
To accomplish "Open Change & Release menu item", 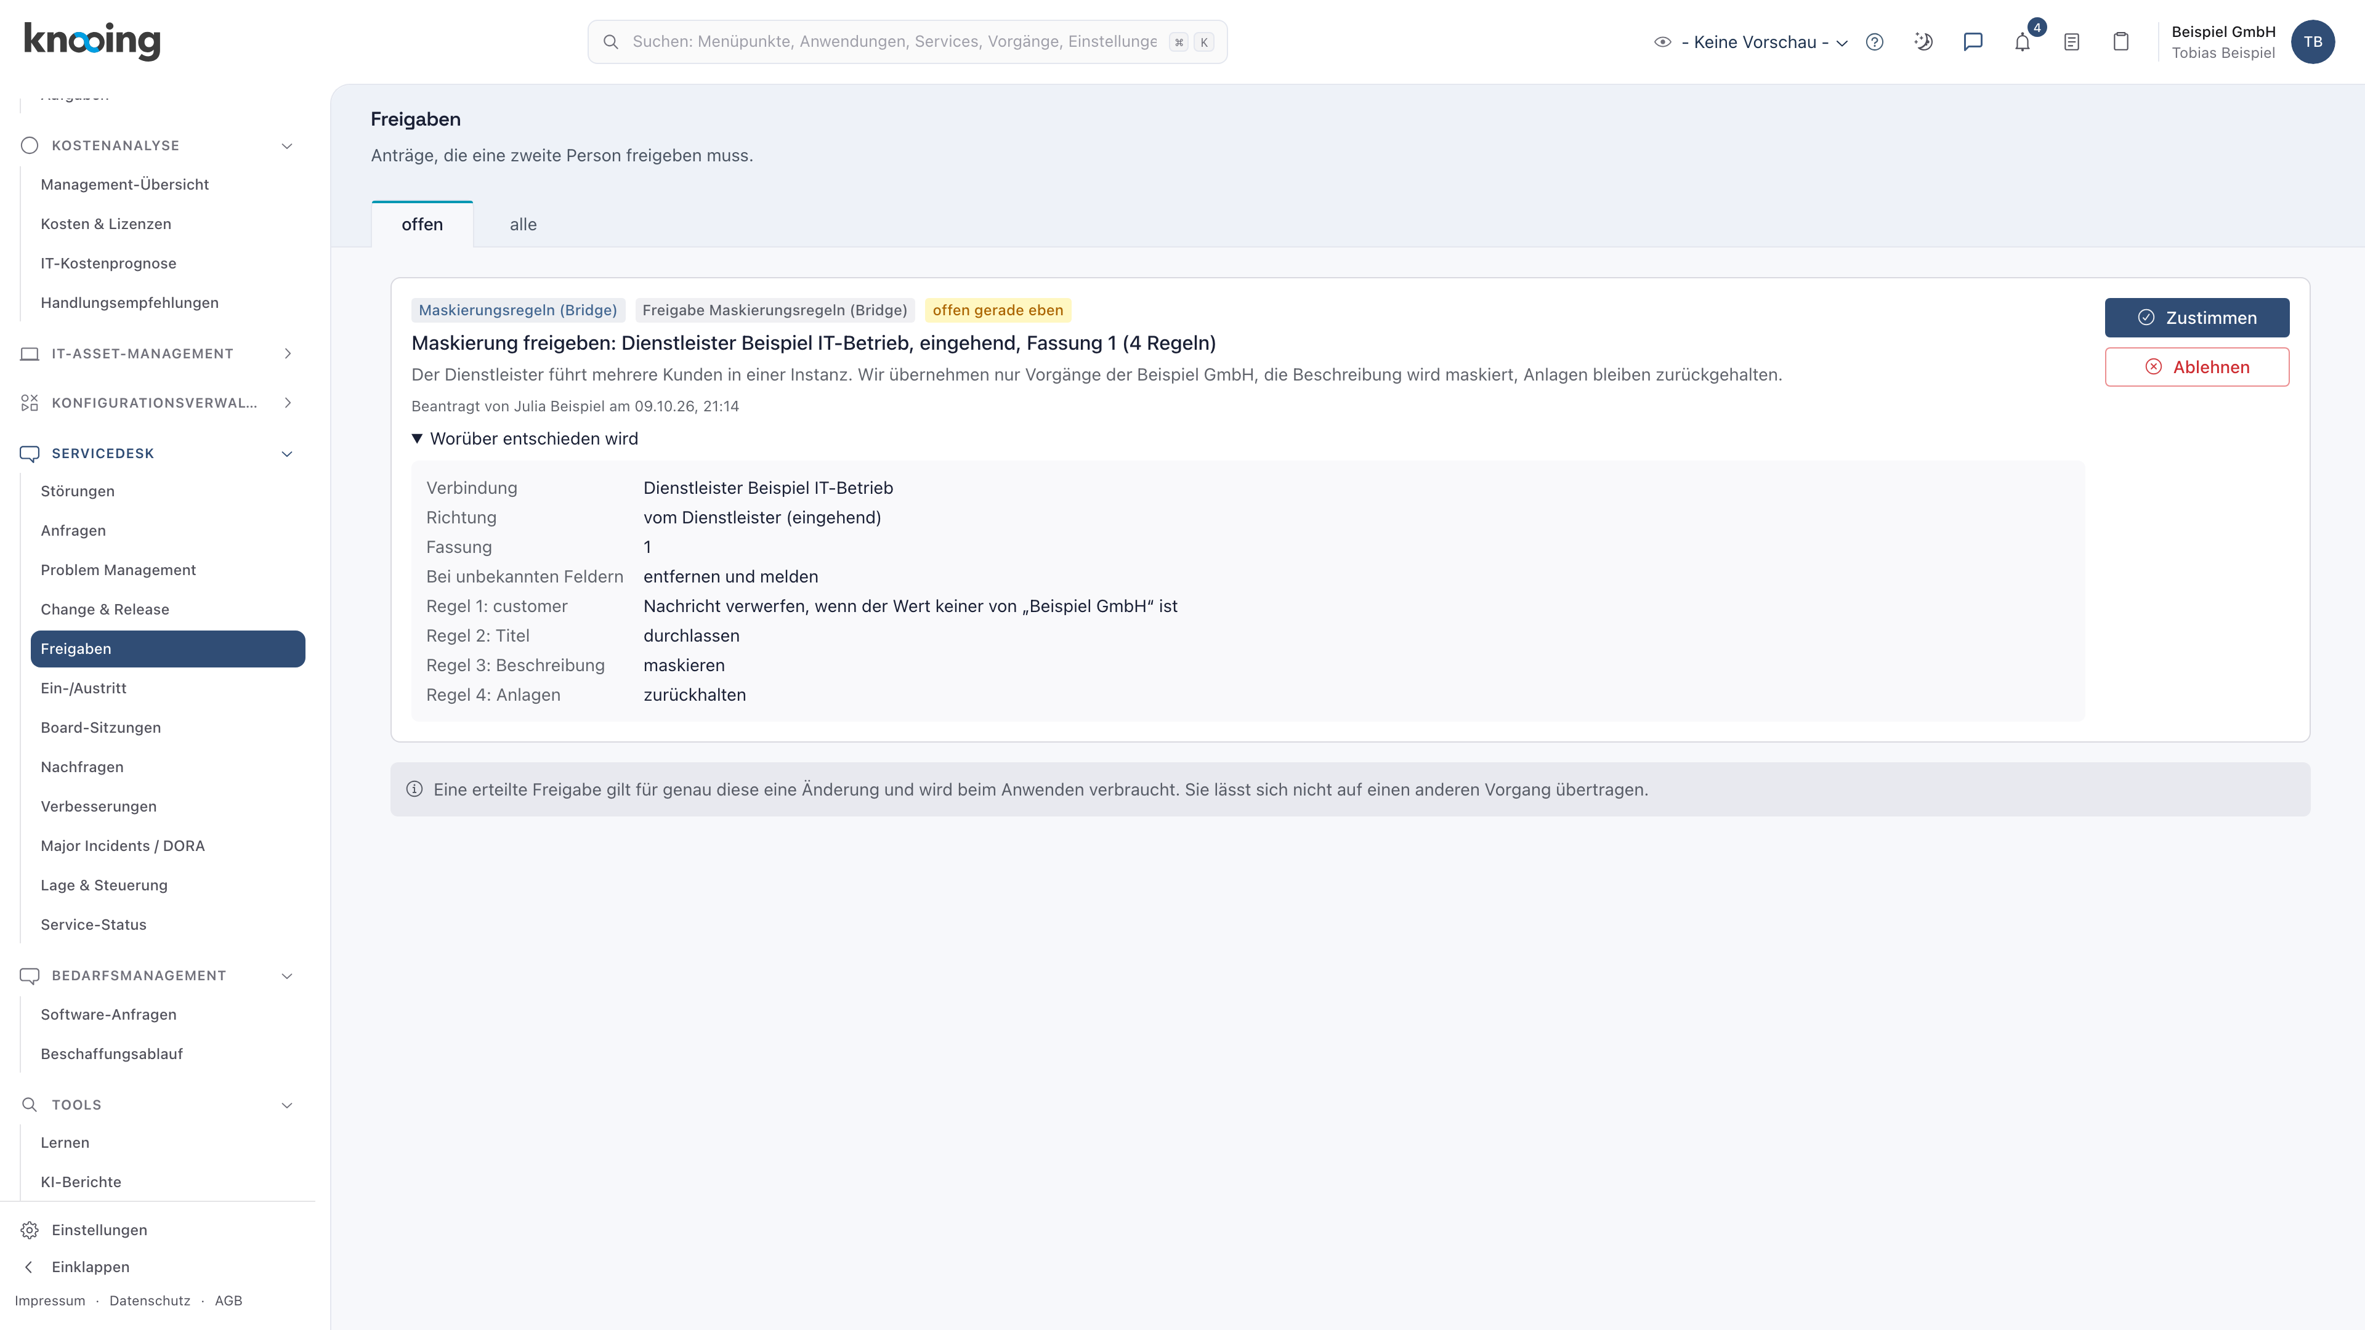I will (168, 610).
